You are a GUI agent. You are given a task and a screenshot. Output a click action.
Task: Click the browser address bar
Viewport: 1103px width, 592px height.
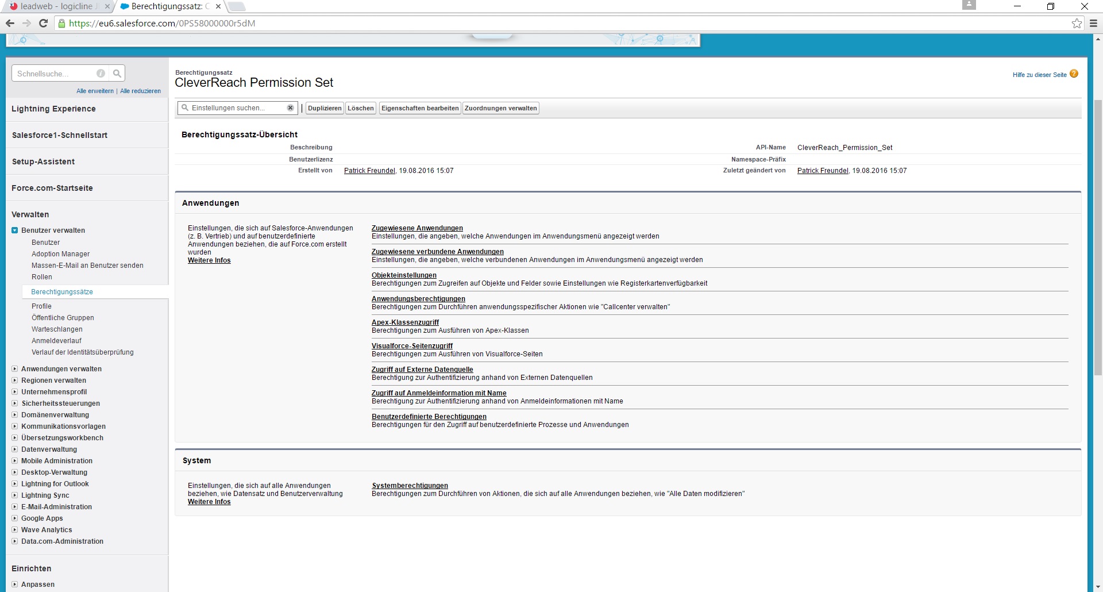coord(563,23)
